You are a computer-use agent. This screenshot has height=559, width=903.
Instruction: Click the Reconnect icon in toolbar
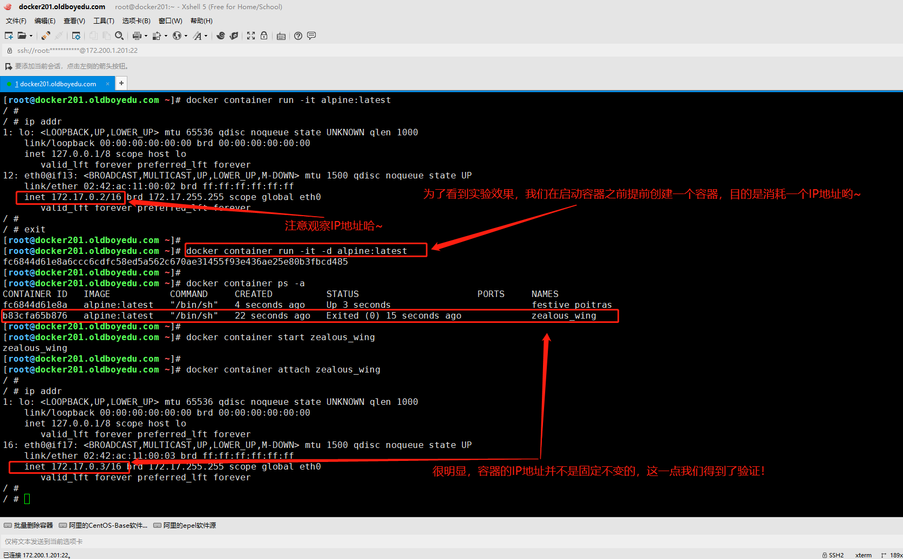point(46,36)
